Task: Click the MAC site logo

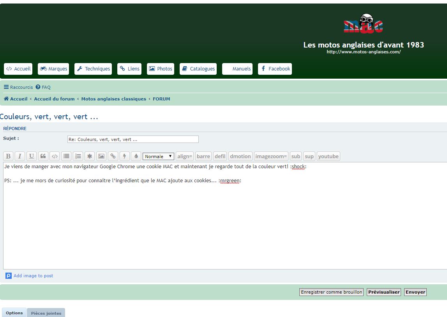Action: coord(363,24)
